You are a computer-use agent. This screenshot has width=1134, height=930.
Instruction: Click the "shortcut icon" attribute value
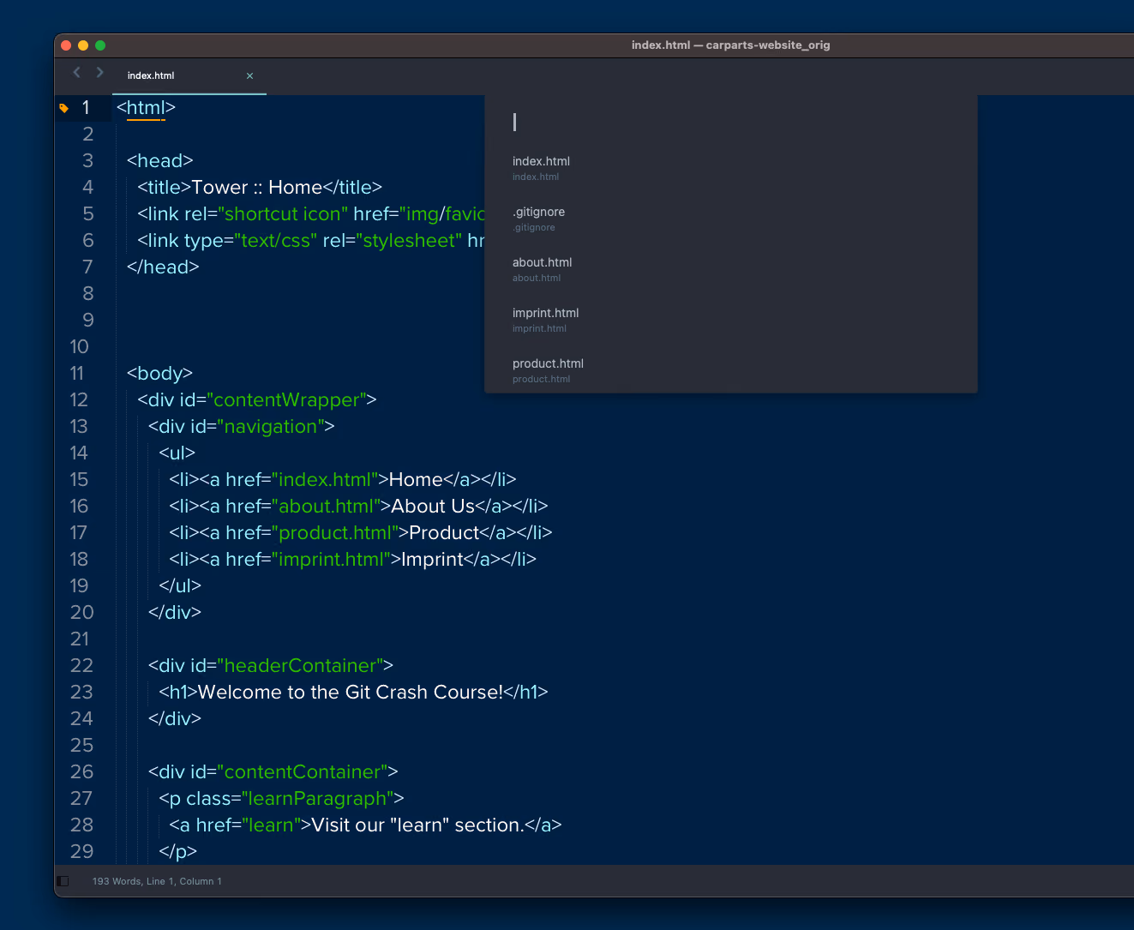point(283,214)
